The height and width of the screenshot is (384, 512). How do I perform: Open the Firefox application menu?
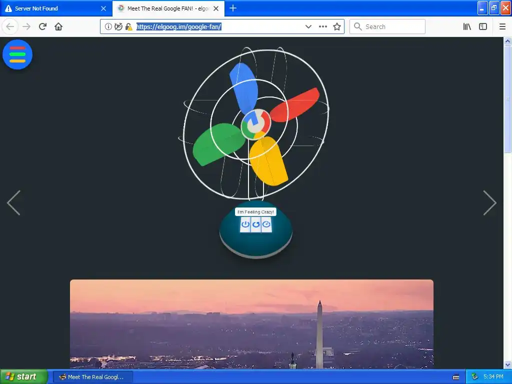pos(502,26)
